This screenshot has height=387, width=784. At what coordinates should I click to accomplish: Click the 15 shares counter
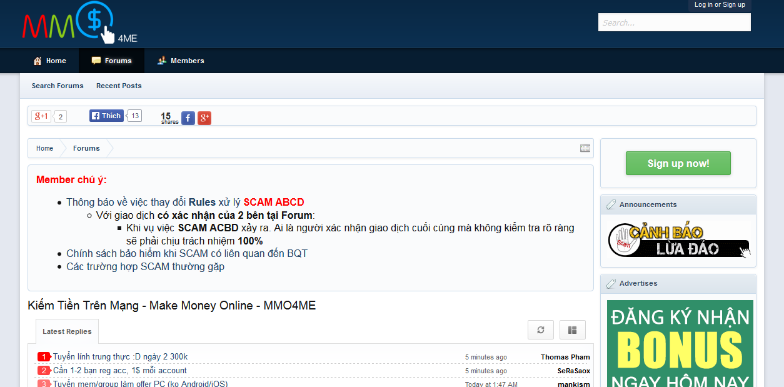(169, 118)
